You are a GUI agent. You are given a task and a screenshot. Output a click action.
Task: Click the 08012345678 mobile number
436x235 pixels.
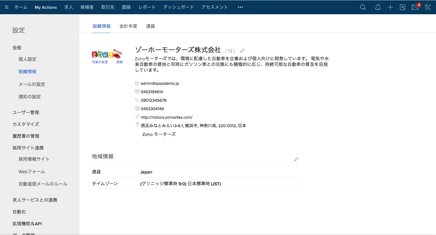(154, 100)
